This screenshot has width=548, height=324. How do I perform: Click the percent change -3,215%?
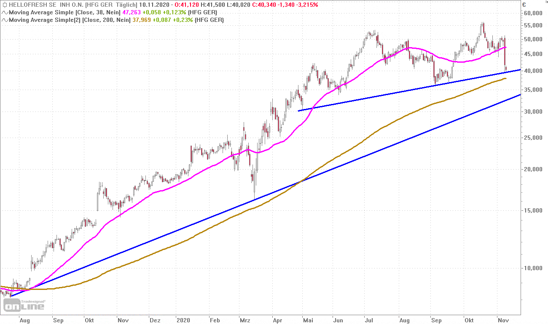coord(306,5)
